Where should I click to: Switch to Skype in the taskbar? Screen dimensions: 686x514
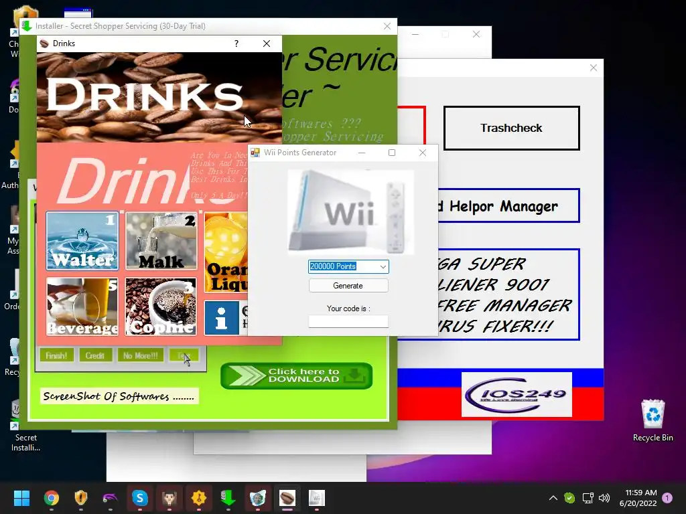pyautogui.click(x=140, y=498)
